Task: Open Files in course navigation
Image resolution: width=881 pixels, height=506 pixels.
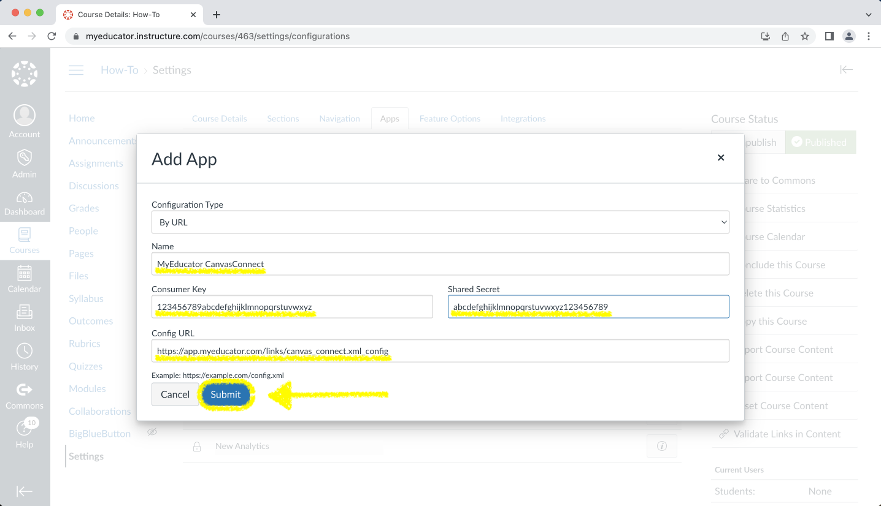Action: (x=79, y=276)
